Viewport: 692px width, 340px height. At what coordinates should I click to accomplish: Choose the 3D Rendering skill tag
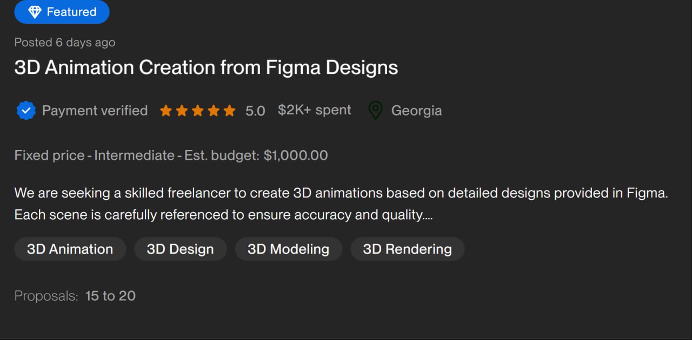(x=407, y=249)
